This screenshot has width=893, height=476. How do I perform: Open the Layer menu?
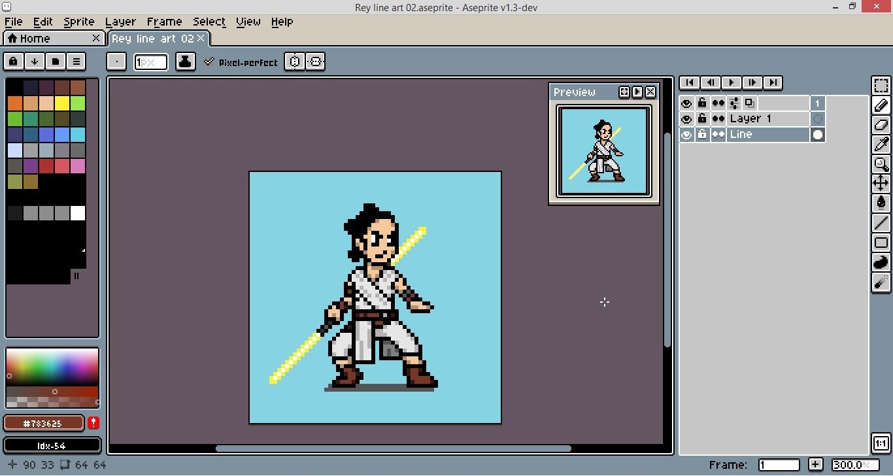(x=120, y=22)
